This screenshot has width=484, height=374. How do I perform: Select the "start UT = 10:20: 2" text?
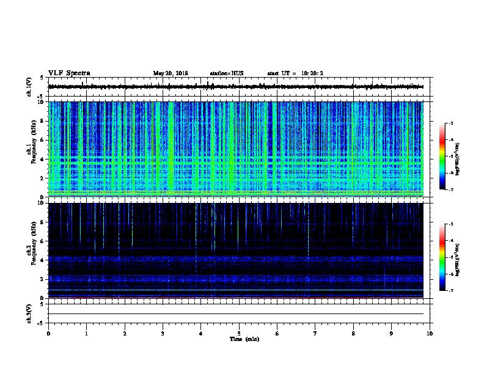[295, 73]
